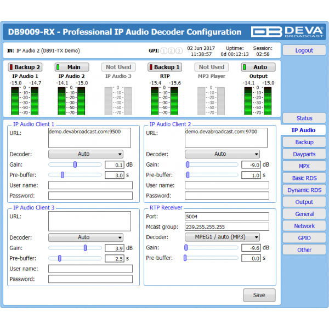Click the Backup 1 RTP button
Viewport: 329px width, 329px height.
164,67
